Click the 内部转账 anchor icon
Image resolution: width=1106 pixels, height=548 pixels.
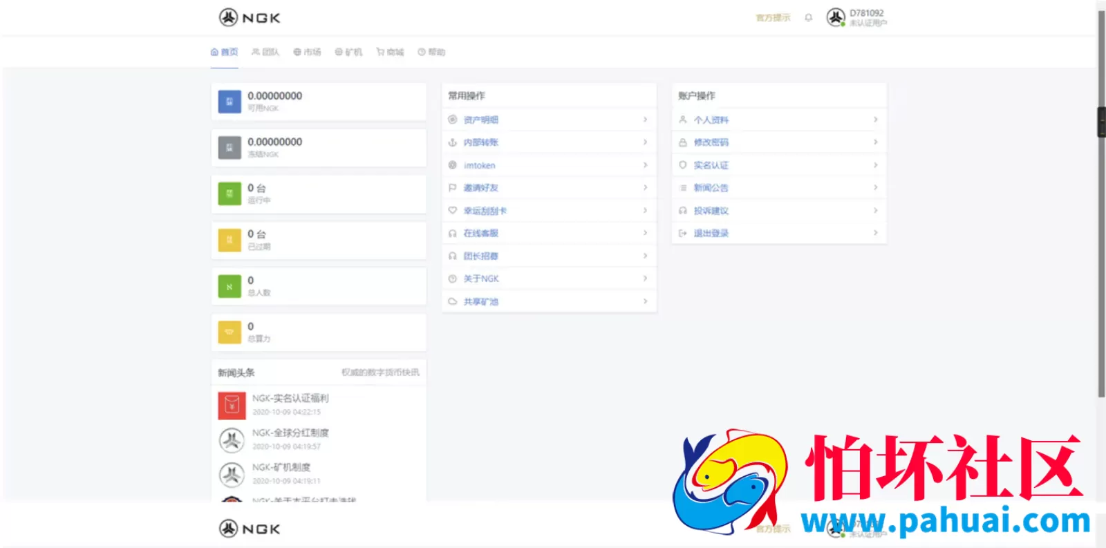(453, 142)
